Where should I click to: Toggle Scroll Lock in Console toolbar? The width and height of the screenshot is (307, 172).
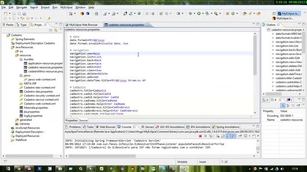[x=223, y=136]
